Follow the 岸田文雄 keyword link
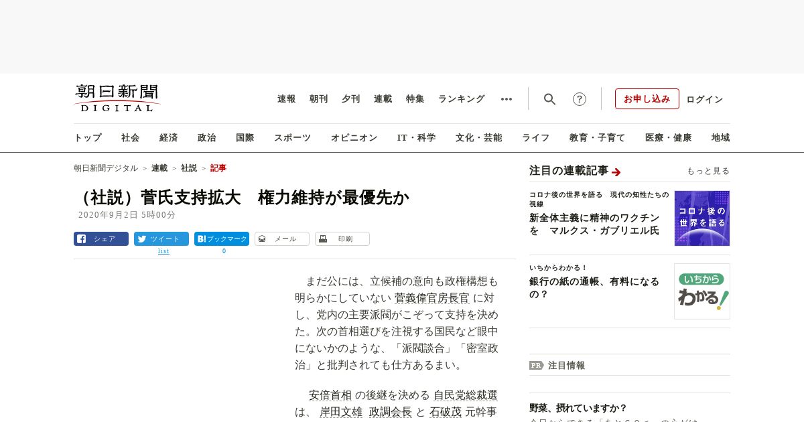 [341, 412]
